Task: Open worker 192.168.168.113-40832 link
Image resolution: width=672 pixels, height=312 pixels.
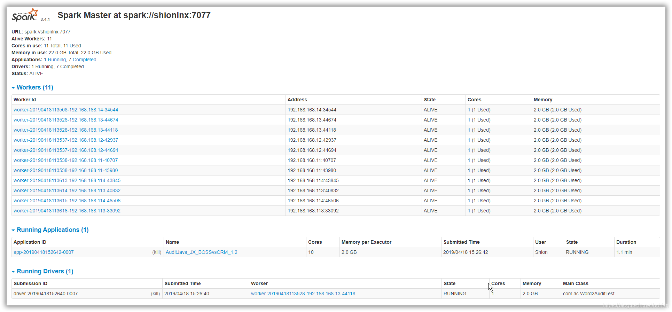Action: pyautogui.click(x=67, y=190)
